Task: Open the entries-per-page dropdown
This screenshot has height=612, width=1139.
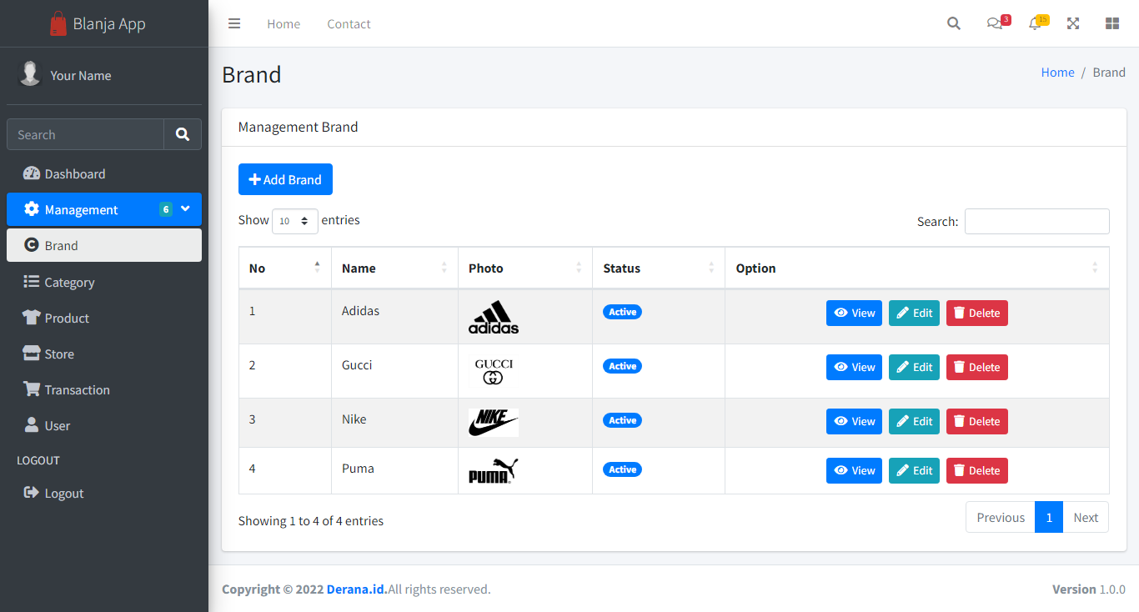Action: [295, 221]
